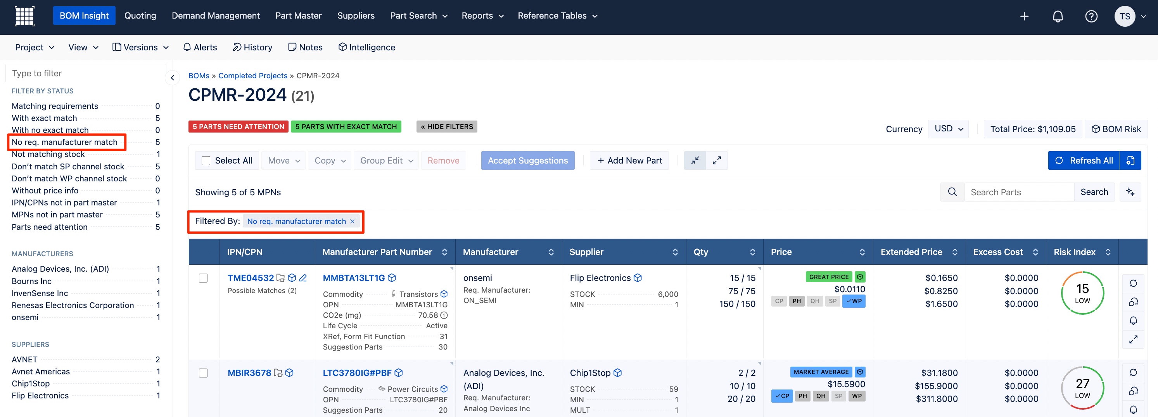Image resolution: width=1158 pixels, height=417 pixels.
Task: Click the alert bell icon in TME04532 row
Action: point(1133,321)
